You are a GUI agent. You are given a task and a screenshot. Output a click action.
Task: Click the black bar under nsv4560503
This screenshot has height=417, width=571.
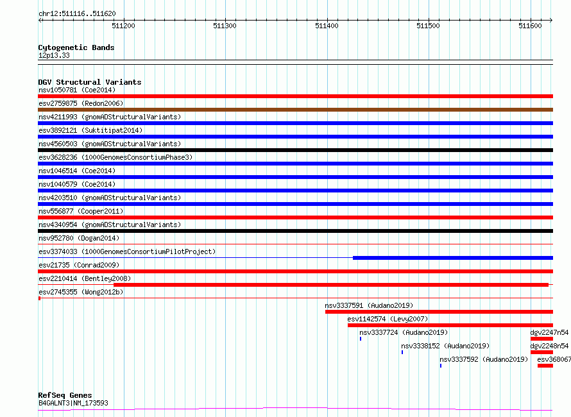pos(295,150)
